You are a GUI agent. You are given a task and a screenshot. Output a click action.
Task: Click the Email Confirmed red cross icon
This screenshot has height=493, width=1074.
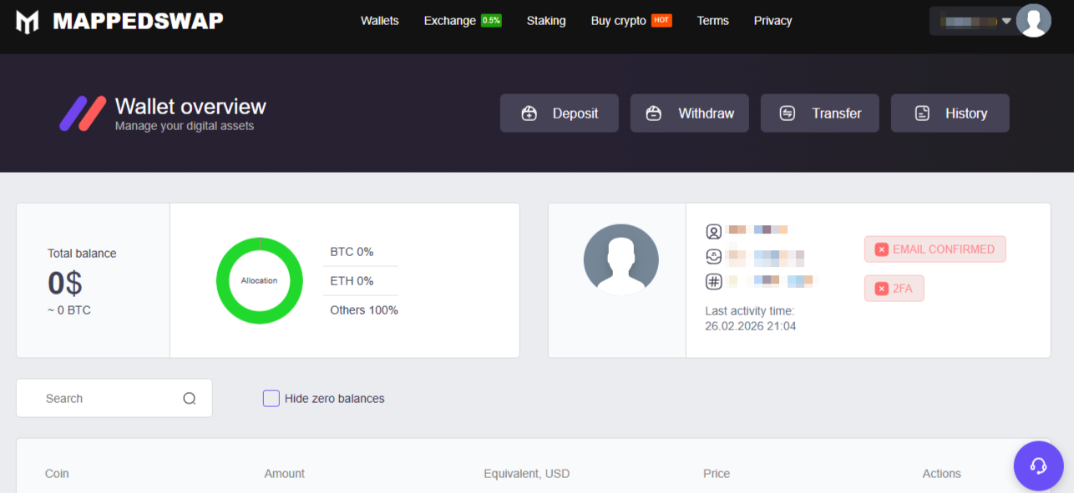(x=881, y=249)
